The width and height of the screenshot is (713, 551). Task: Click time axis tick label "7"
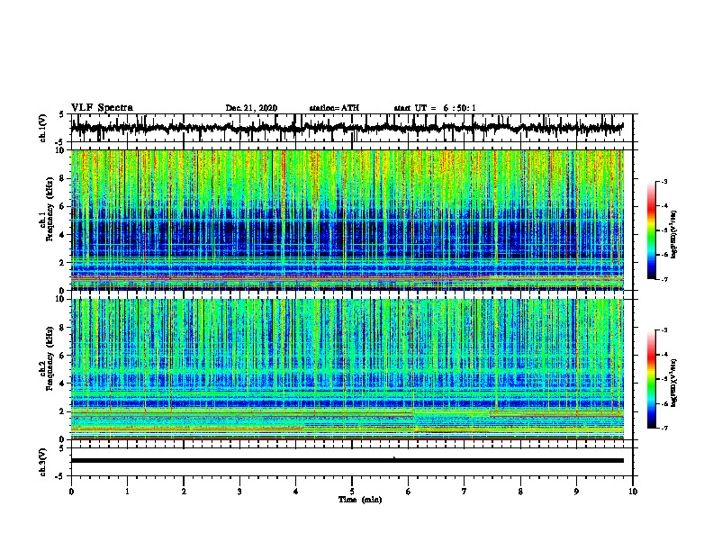[x=465, y=492]
